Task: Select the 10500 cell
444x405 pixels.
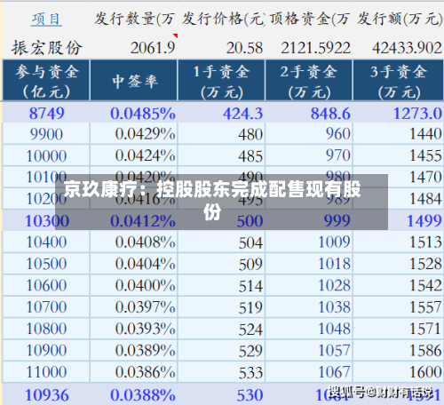Action: coord(46,264)
